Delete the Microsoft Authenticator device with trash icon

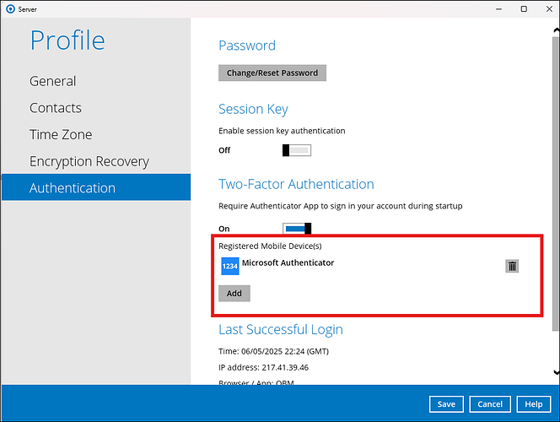512,266
